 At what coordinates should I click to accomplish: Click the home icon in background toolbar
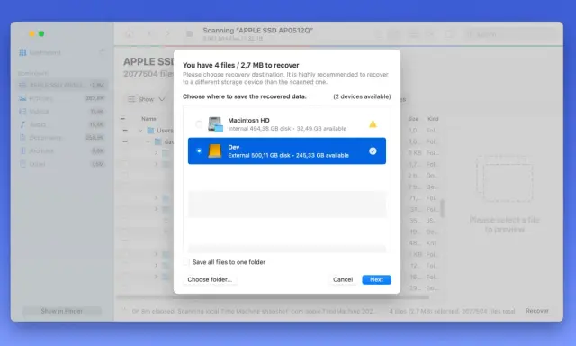(129, 34)
